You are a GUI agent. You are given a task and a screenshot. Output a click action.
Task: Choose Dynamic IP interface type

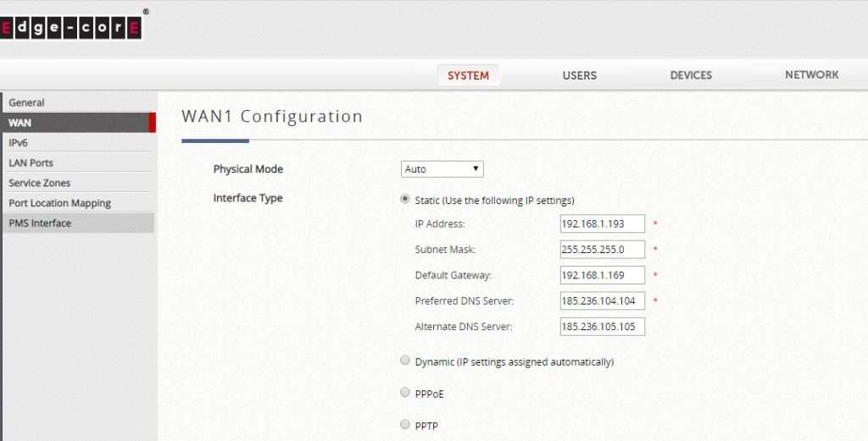[x=405, y=361]
